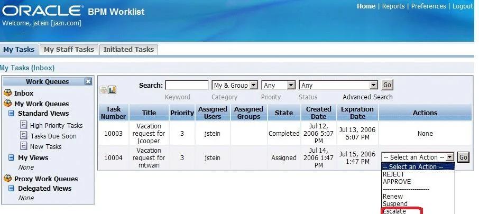Click the Tasks Due Soon list icon
Viewport: 479px width, 214px height.
23,136
